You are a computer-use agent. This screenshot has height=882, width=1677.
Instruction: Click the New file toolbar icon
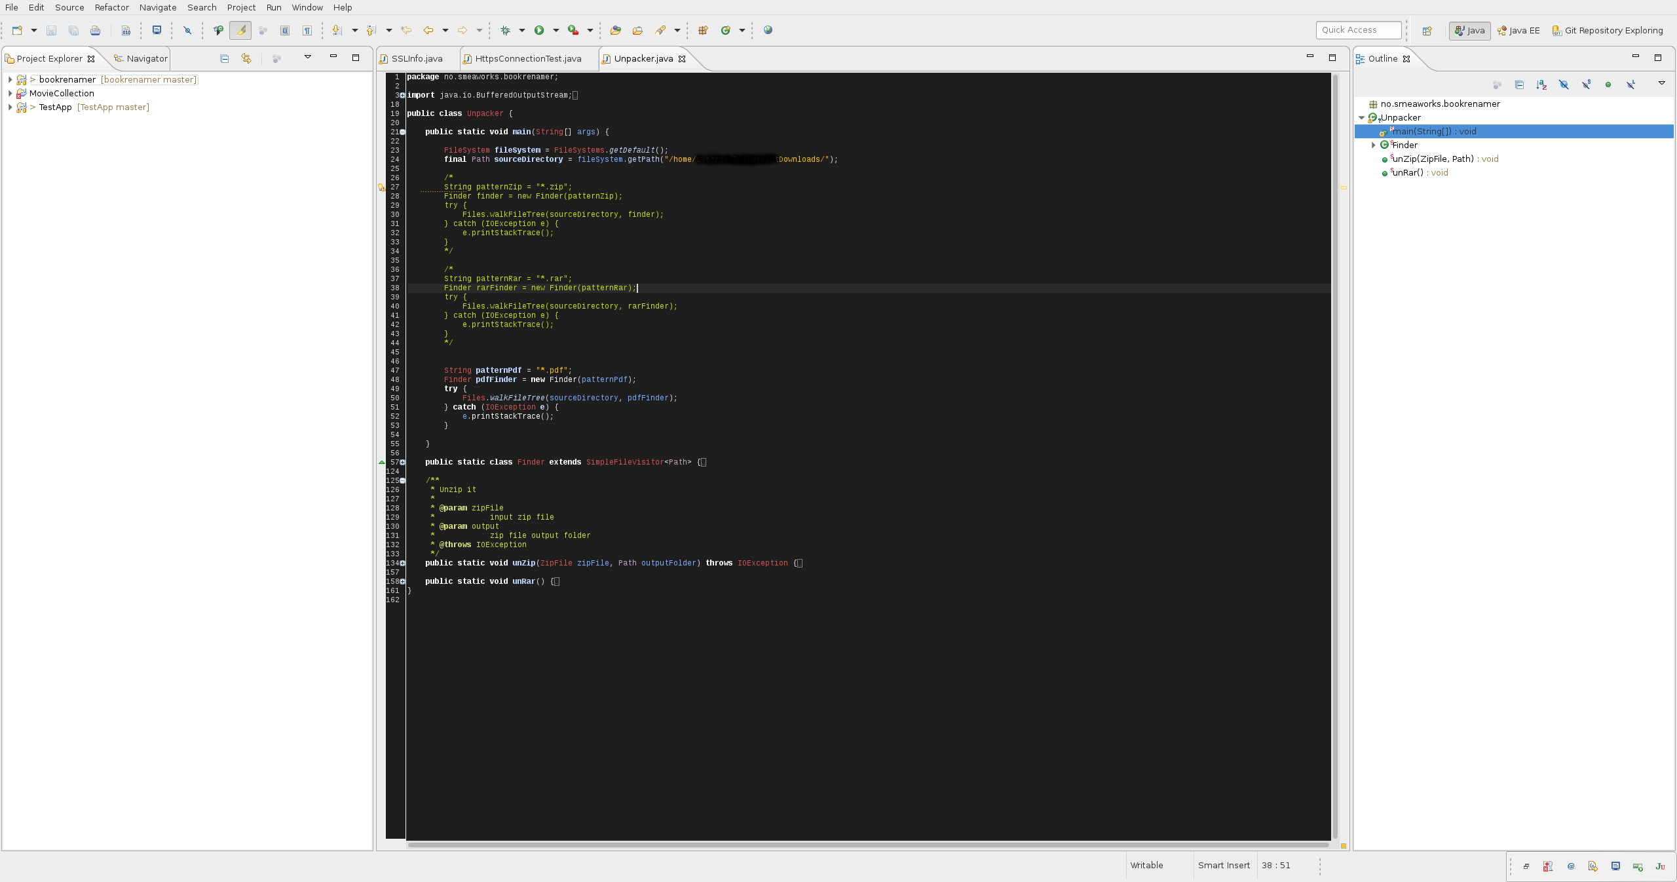coord(17,30)
